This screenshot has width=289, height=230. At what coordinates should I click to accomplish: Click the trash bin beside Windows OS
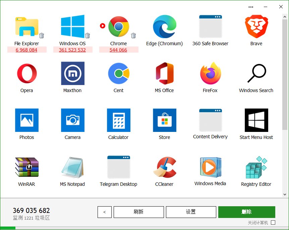(88, 35)
